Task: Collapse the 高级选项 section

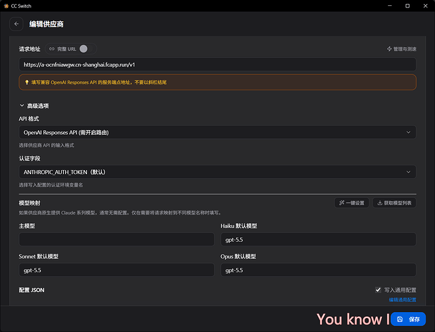Action: pos(34,106)
